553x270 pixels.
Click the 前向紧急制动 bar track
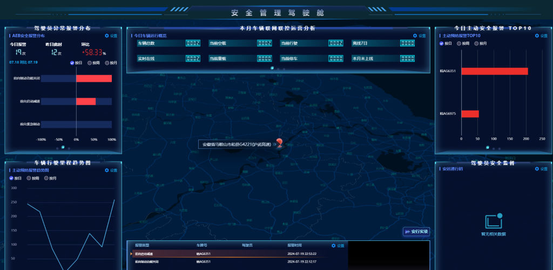pyautogui.click(x=76, y=124)
